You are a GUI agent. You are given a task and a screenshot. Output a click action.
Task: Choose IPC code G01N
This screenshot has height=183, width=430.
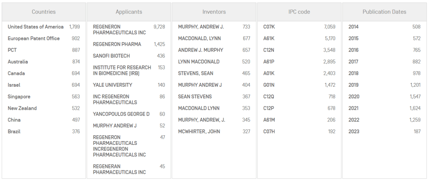pos(269,85)
